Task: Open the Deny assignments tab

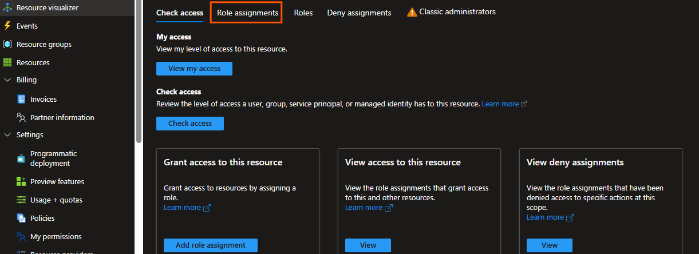Action: [359, 13]
